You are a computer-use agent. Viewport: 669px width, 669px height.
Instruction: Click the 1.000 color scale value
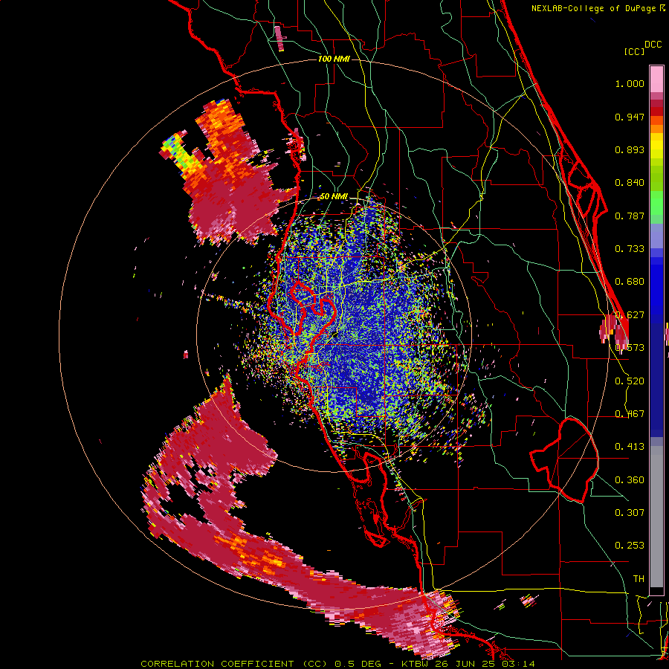(x=630, y=83)
